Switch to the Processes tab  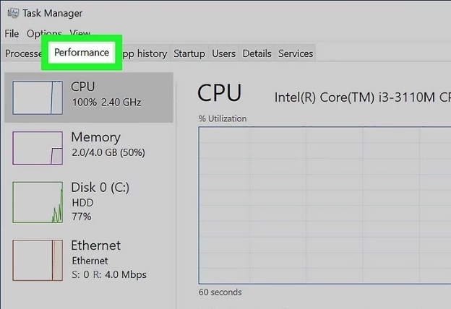point(23,53)
